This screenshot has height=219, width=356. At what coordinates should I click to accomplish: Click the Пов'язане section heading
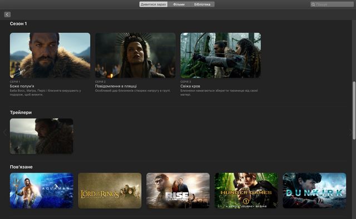click(x=21, y=167)
